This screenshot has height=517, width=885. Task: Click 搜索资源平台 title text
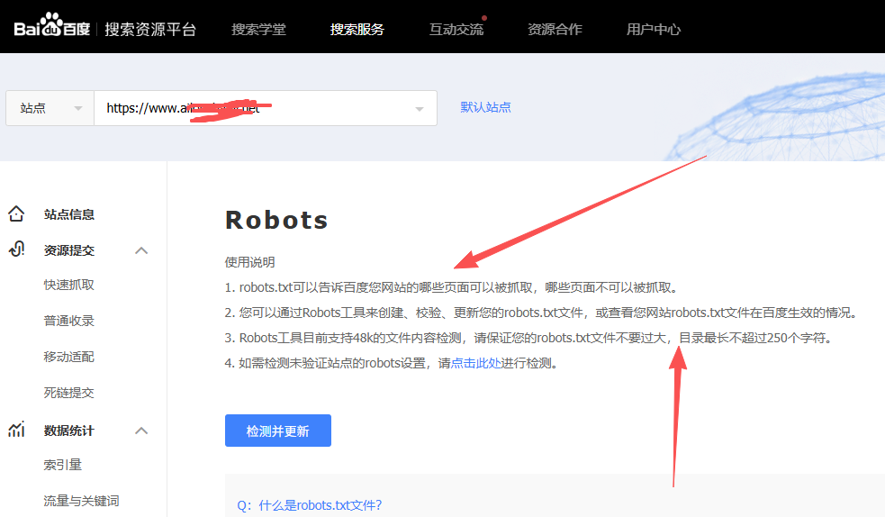pos(150,30)
